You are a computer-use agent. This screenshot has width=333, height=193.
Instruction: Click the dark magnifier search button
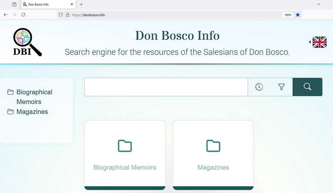307,87
